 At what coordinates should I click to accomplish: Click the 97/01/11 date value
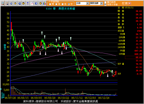pos(129,8)
